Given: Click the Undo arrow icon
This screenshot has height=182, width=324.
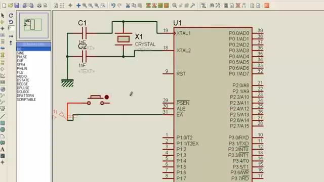Looking at the screenshot, I should 113,6.
